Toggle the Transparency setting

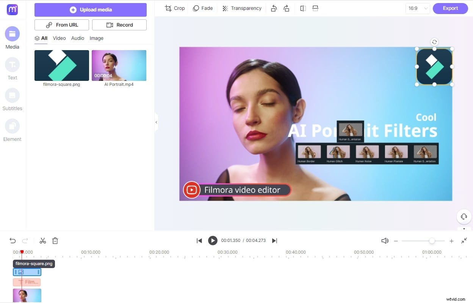point(242,8)
